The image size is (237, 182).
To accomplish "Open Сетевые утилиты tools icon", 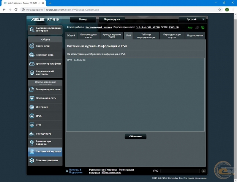I will click(x=32, y=160).
